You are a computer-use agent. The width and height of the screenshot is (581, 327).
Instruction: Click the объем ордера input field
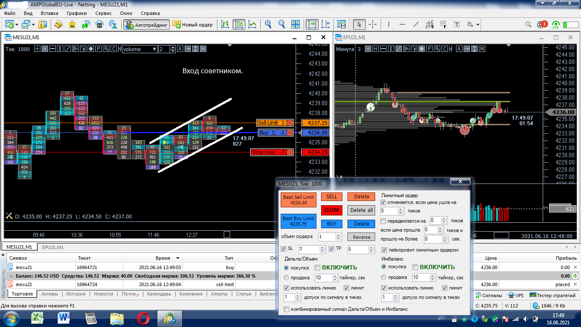(x=327, y=237)
